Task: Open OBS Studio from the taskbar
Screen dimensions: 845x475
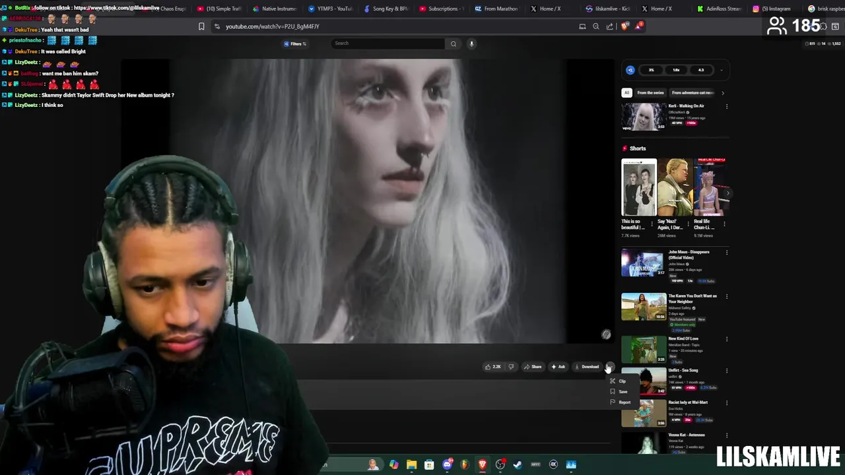Action: pos(500,464)
